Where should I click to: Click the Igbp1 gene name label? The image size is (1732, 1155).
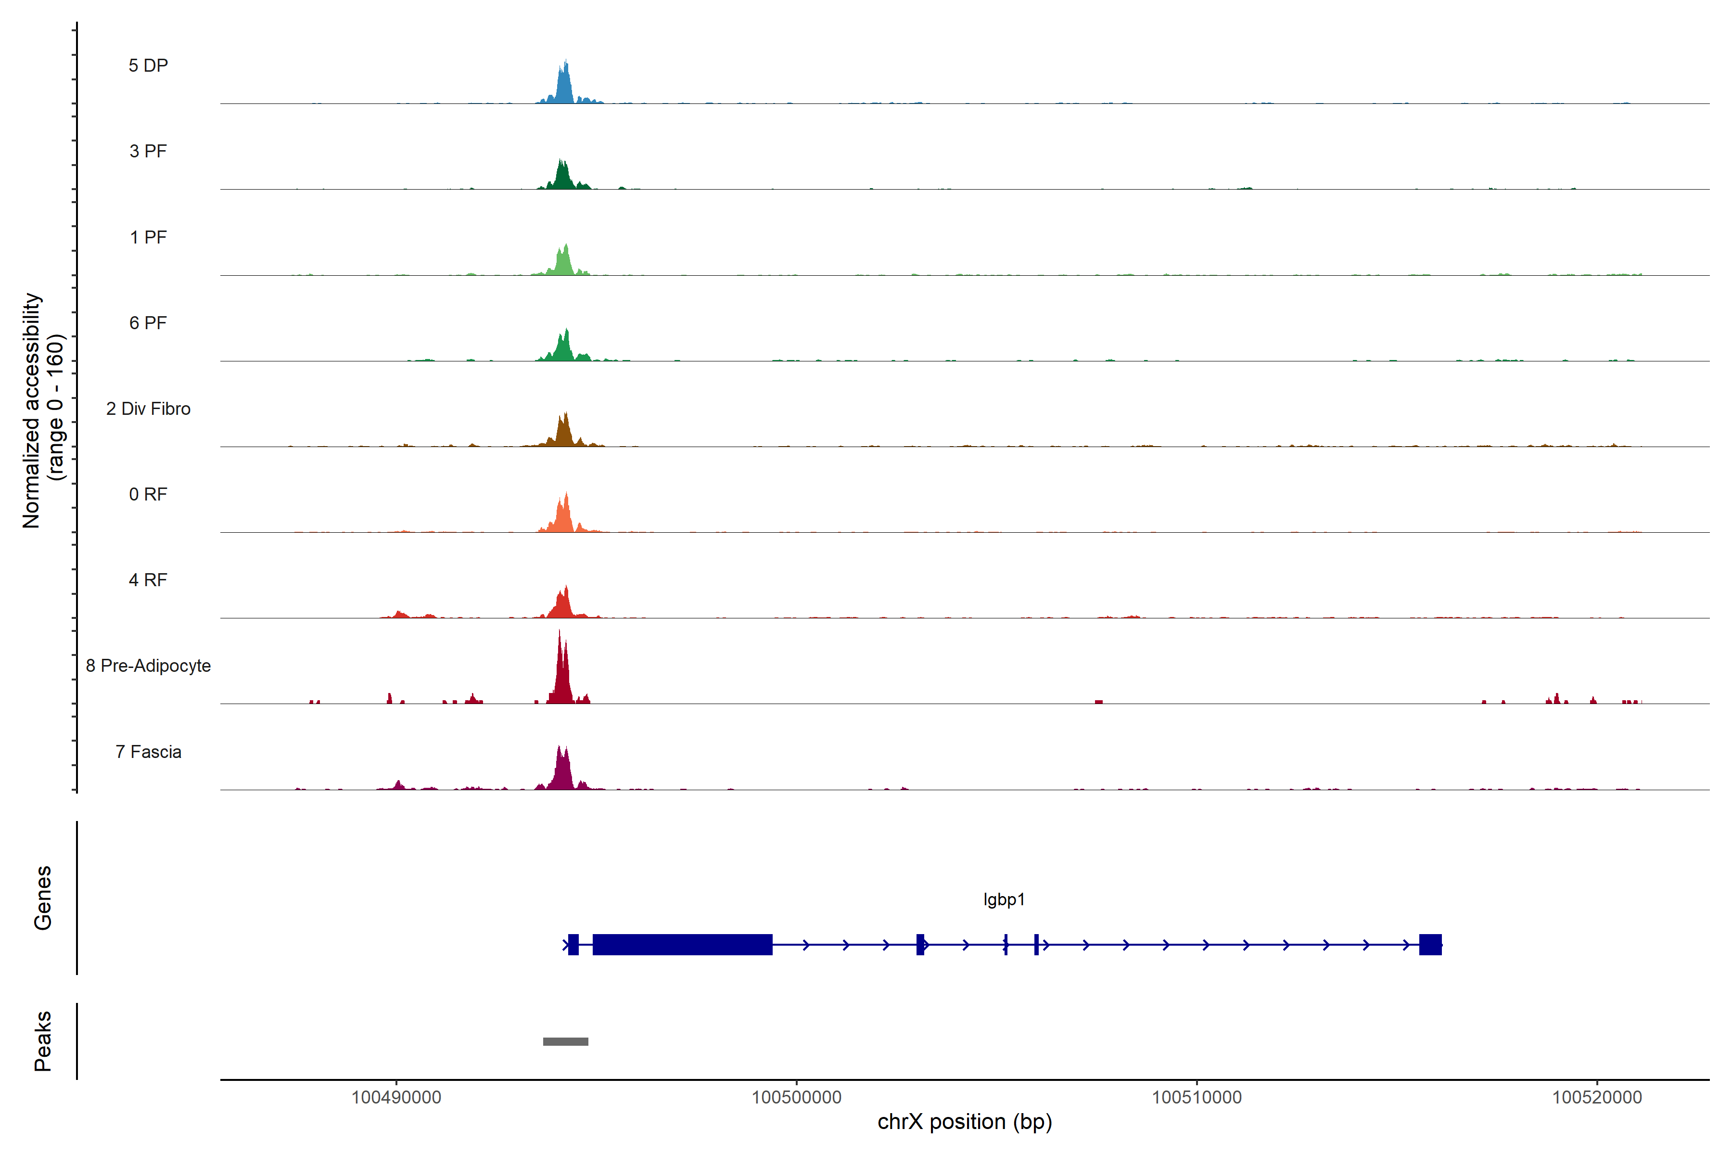pos(1004,899)
